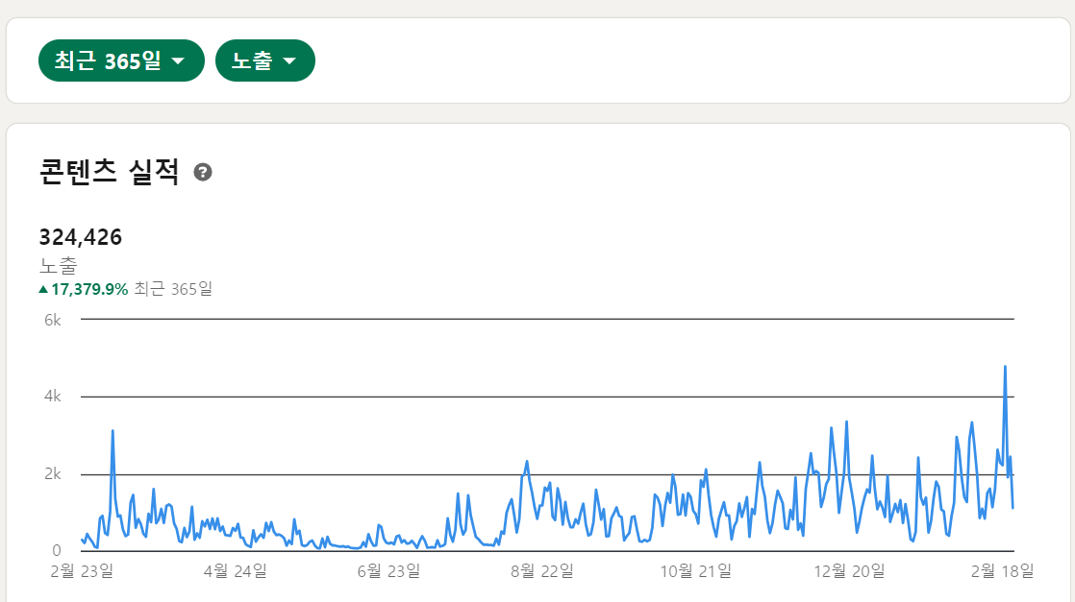Click the green up triangle beside 17,379.9%
1075x602 pixels.
tap(43, 289)
